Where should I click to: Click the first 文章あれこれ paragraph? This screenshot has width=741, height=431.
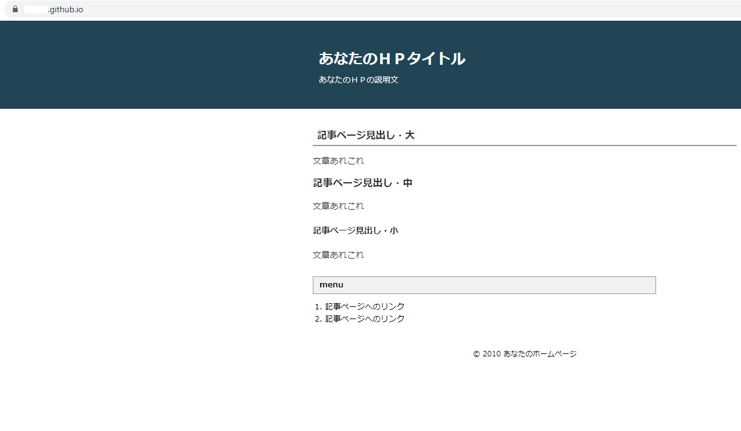coord(338,161)
